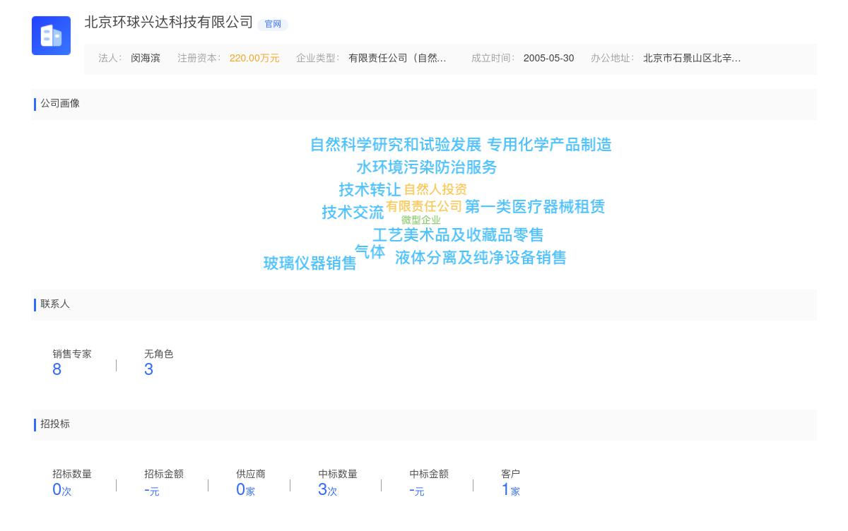Open the 官网 official website badge

pyautogui.click(x=273, y=24)
